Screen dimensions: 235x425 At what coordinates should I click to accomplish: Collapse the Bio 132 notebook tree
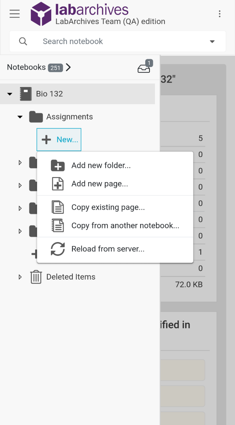tap(10, 94)
